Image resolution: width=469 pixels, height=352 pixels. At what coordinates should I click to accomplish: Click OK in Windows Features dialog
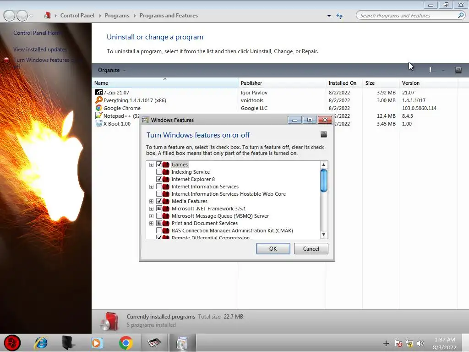273,249
